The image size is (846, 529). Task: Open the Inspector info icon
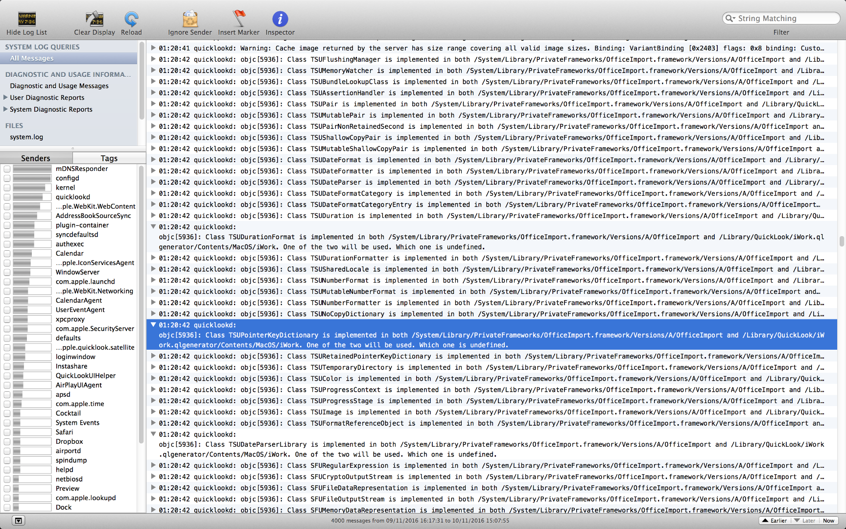click(280, 19)
